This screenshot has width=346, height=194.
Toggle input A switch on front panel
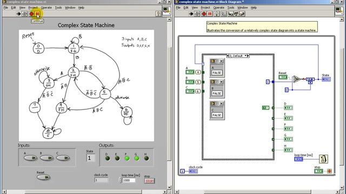tap(30, 158)
